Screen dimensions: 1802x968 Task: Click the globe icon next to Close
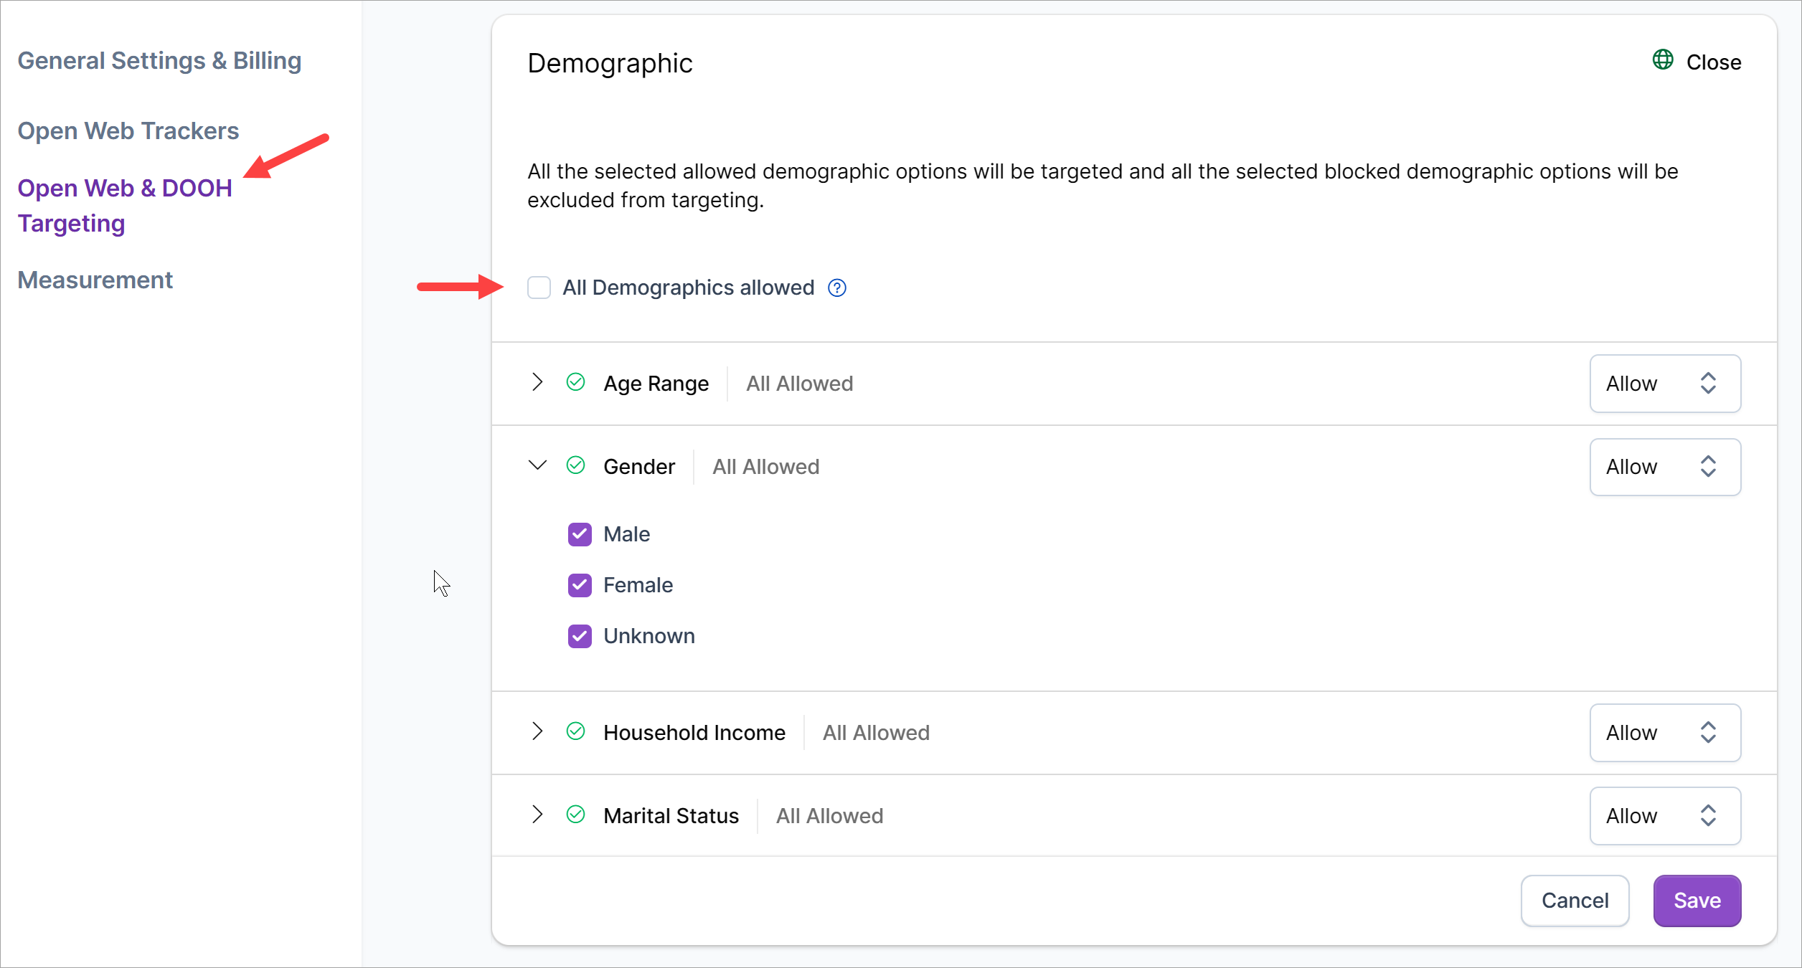pyautogui.click(x=1662, y=60)
